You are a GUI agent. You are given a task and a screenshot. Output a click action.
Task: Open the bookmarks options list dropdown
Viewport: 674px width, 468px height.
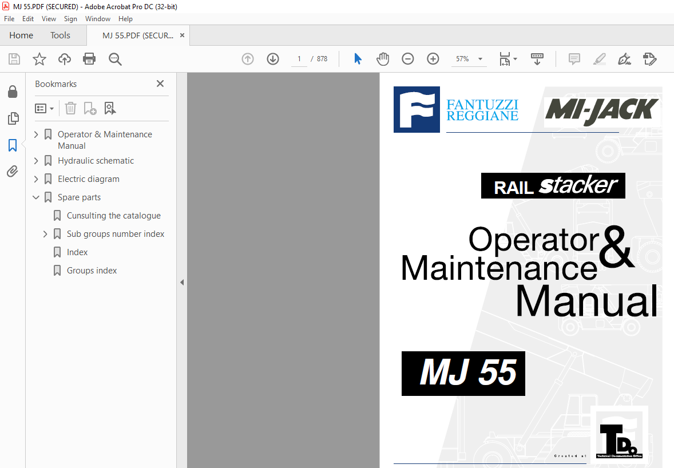coord(44,108)
